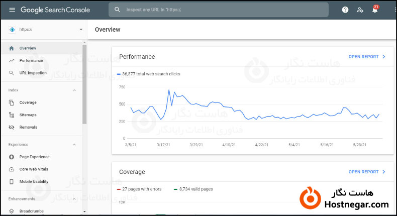Click the Removals eye-slash icon
Screen dimensions: 397x216
click(x=12, y=127)
